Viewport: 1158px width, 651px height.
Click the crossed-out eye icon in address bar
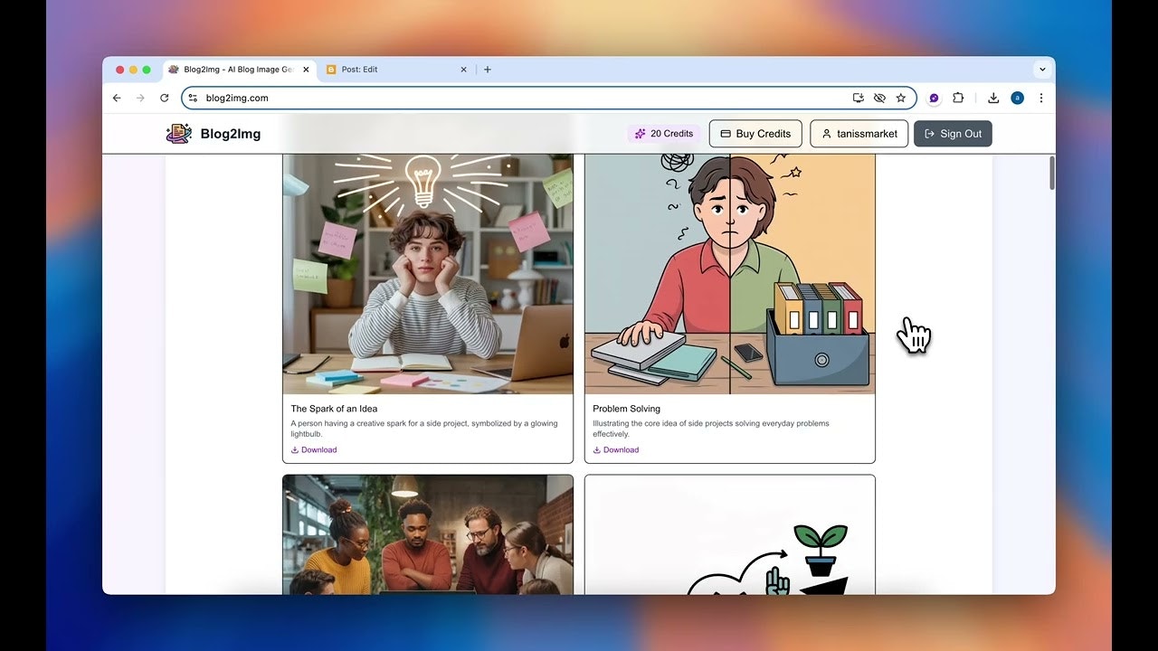[x=879, y=98]
